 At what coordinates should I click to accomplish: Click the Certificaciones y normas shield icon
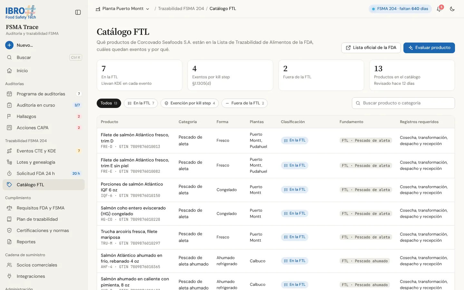tap(9, 230)
